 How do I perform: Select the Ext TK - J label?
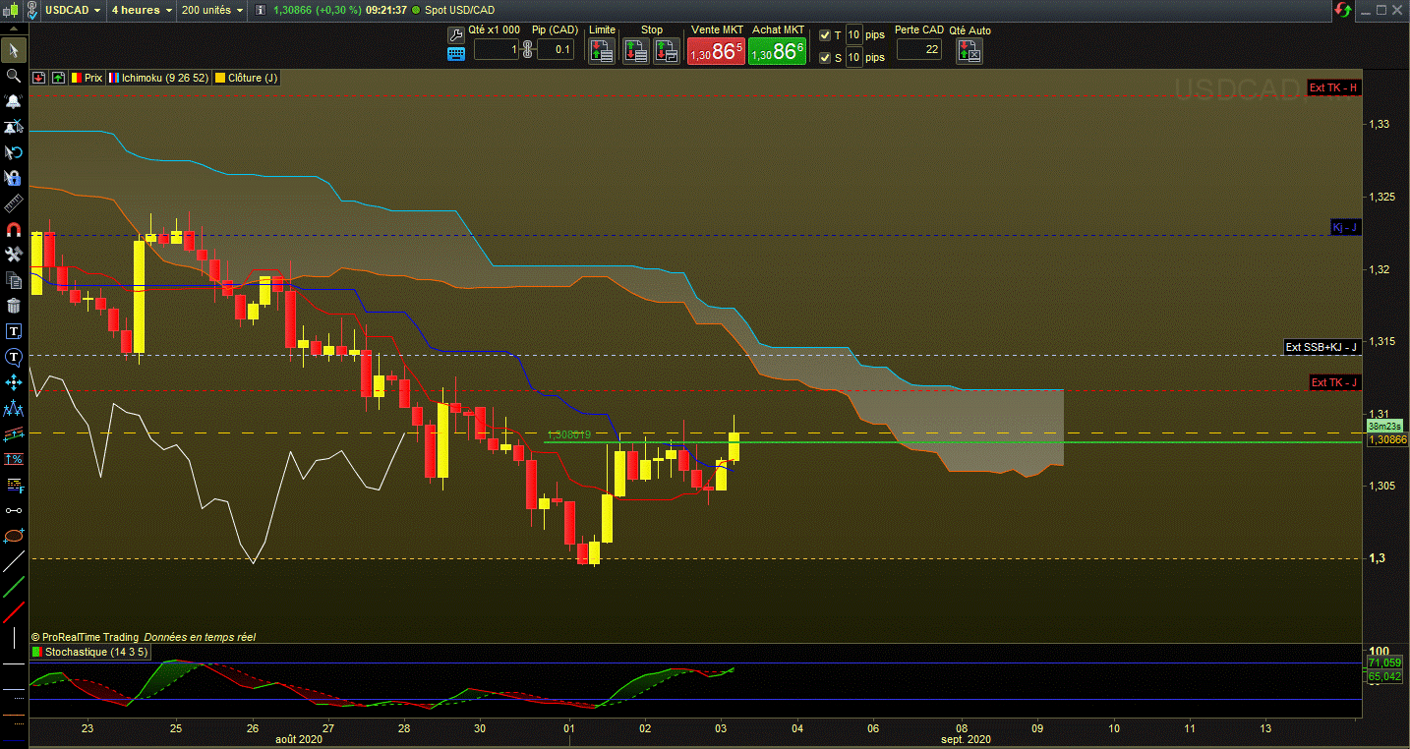(1334, 382)
